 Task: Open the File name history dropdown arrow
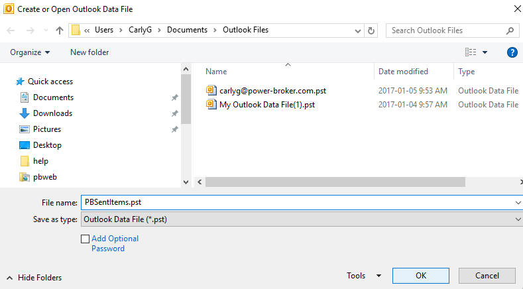tap(517, 203)
